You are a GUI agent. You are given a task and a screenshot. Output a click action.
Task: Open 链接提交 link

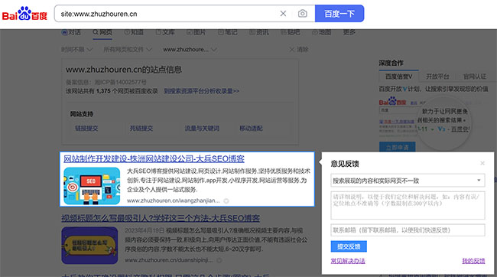coord(86,129)
